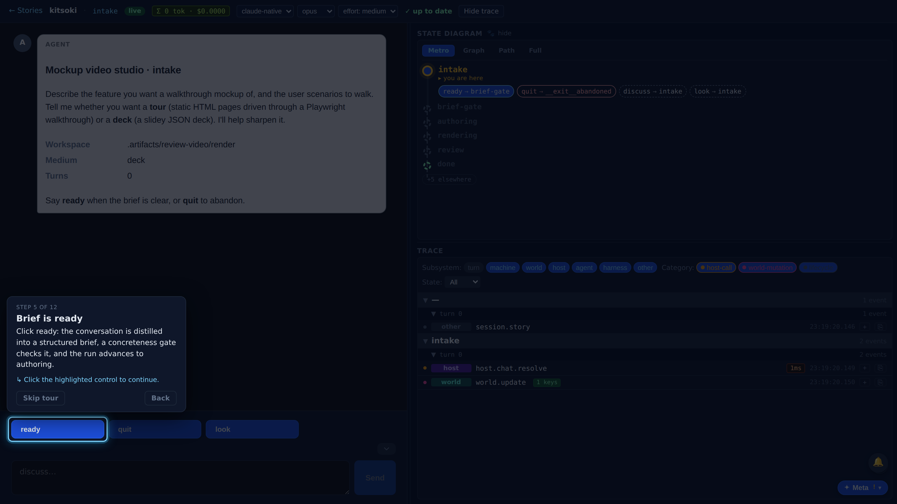Click the notification bell icon
This screenshot has width=897, height=504.
pyautogui.click(x=878, y=462)
